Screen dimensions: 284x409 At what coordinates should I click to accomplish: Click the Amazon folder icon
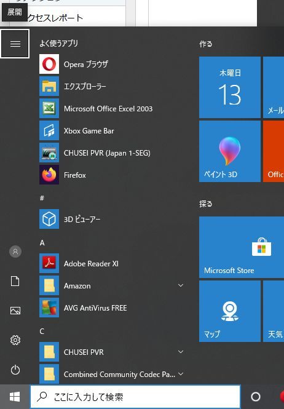click(49, 285)
